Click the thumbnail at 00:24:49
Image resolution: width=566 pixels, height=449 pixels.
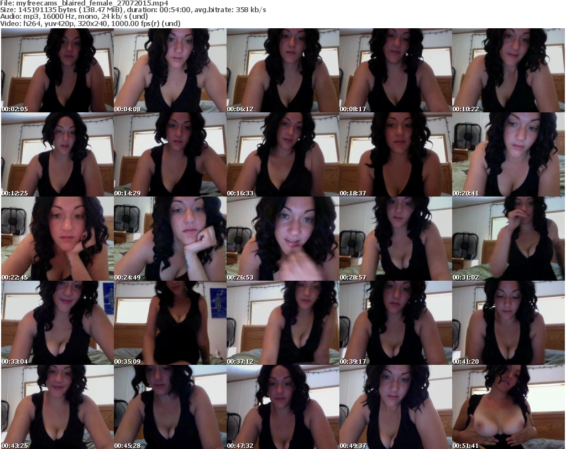click(x=170, y=239)
